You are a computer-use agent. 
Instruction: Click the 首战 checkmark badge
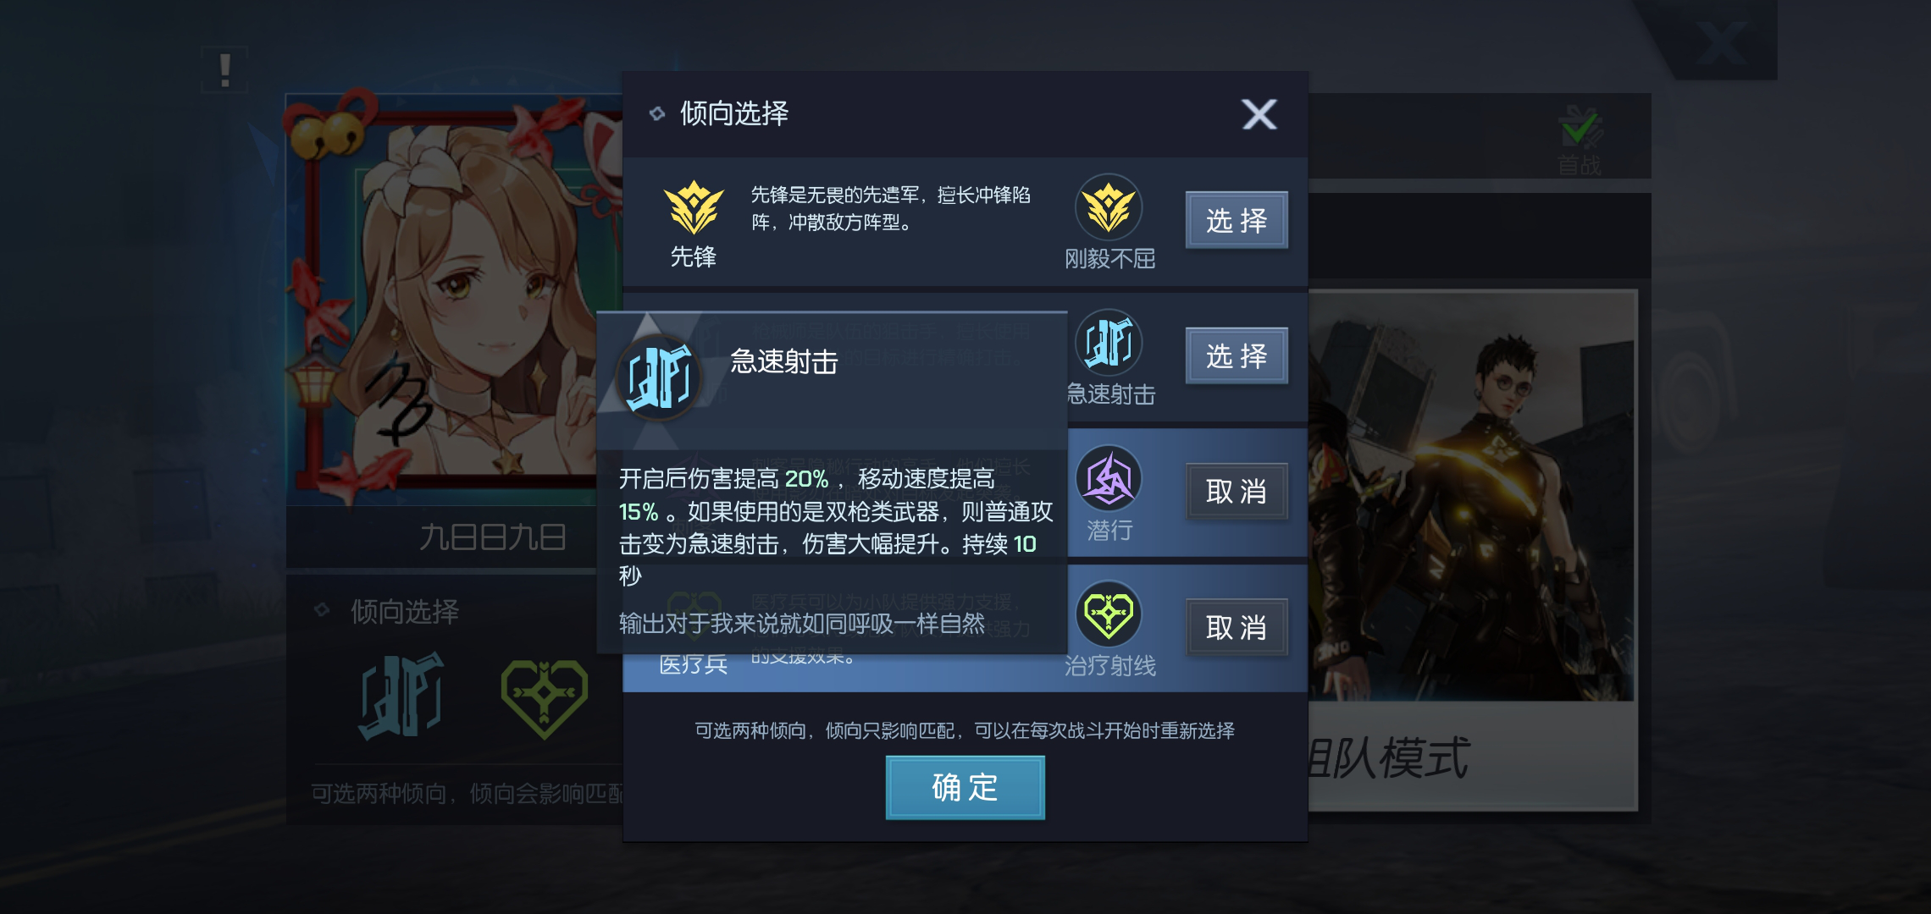tap(1580, 140)
